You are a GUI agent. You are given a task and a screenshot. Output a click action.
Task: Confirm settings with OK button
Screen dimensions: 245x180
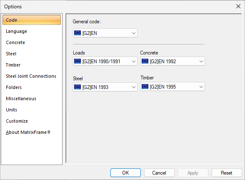click(x=125, y=173)
